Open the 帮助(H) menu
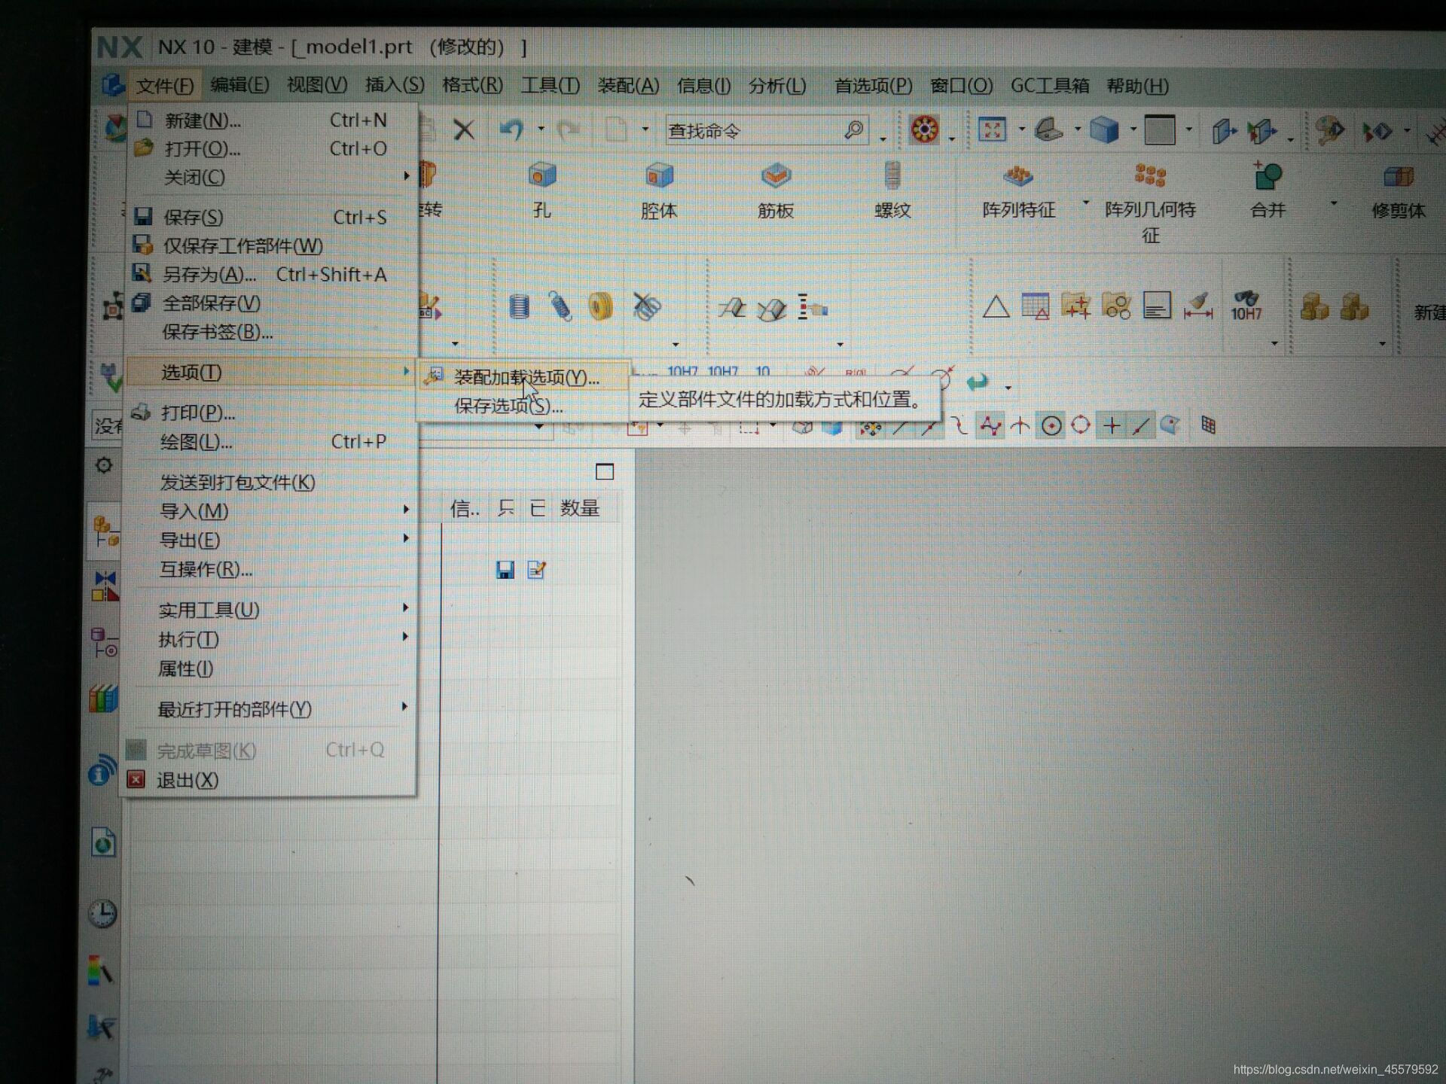 1137,85
